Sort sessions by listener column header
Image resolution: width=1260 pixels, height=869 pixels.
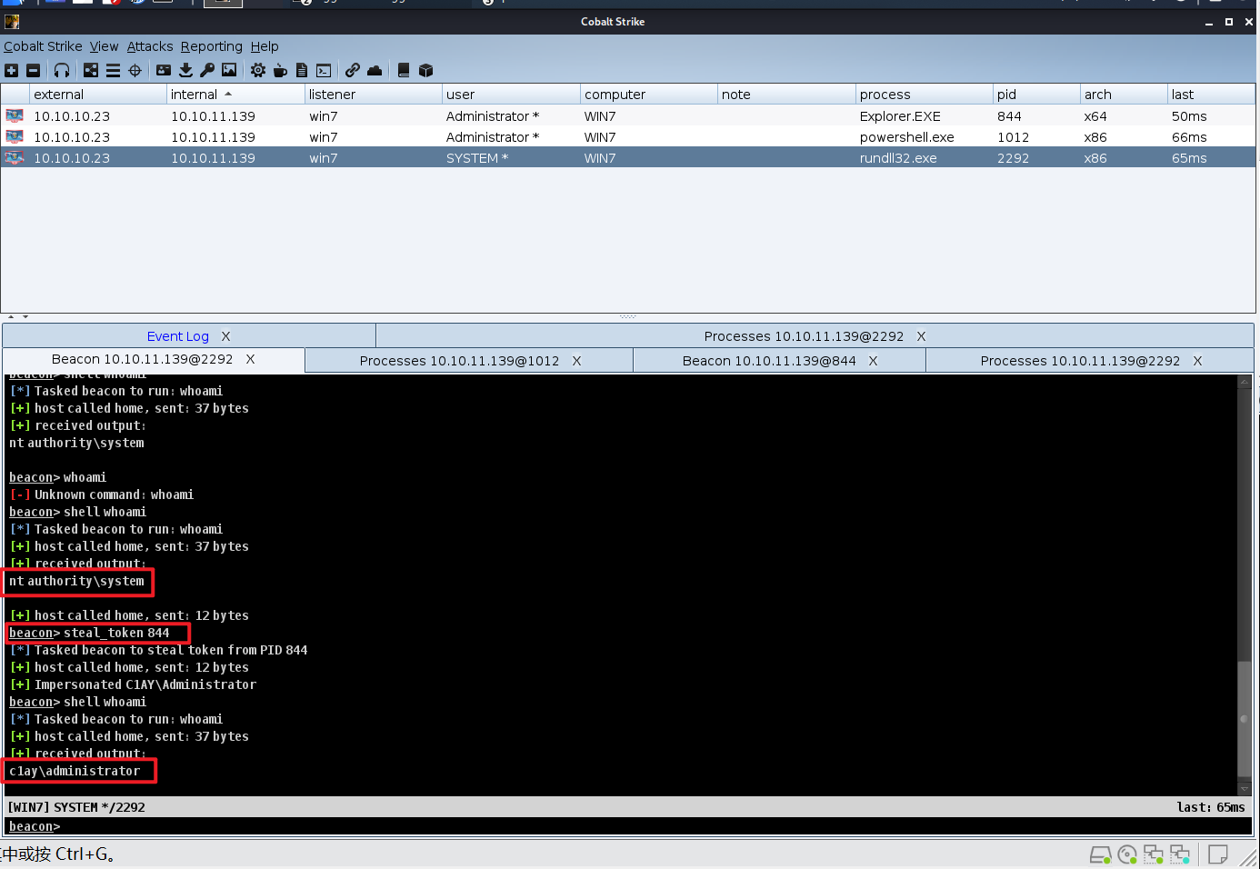[x=374, y=94]
